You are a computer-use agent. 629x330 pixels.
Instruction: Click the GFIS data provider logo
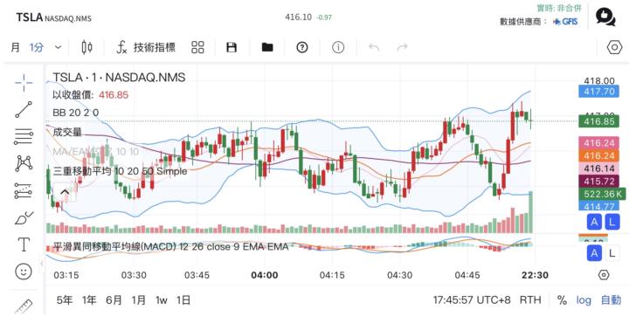[x=565, y=22]
